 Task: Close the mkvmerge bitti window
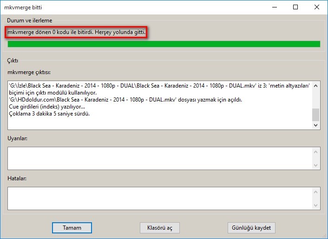coord(316,7)
